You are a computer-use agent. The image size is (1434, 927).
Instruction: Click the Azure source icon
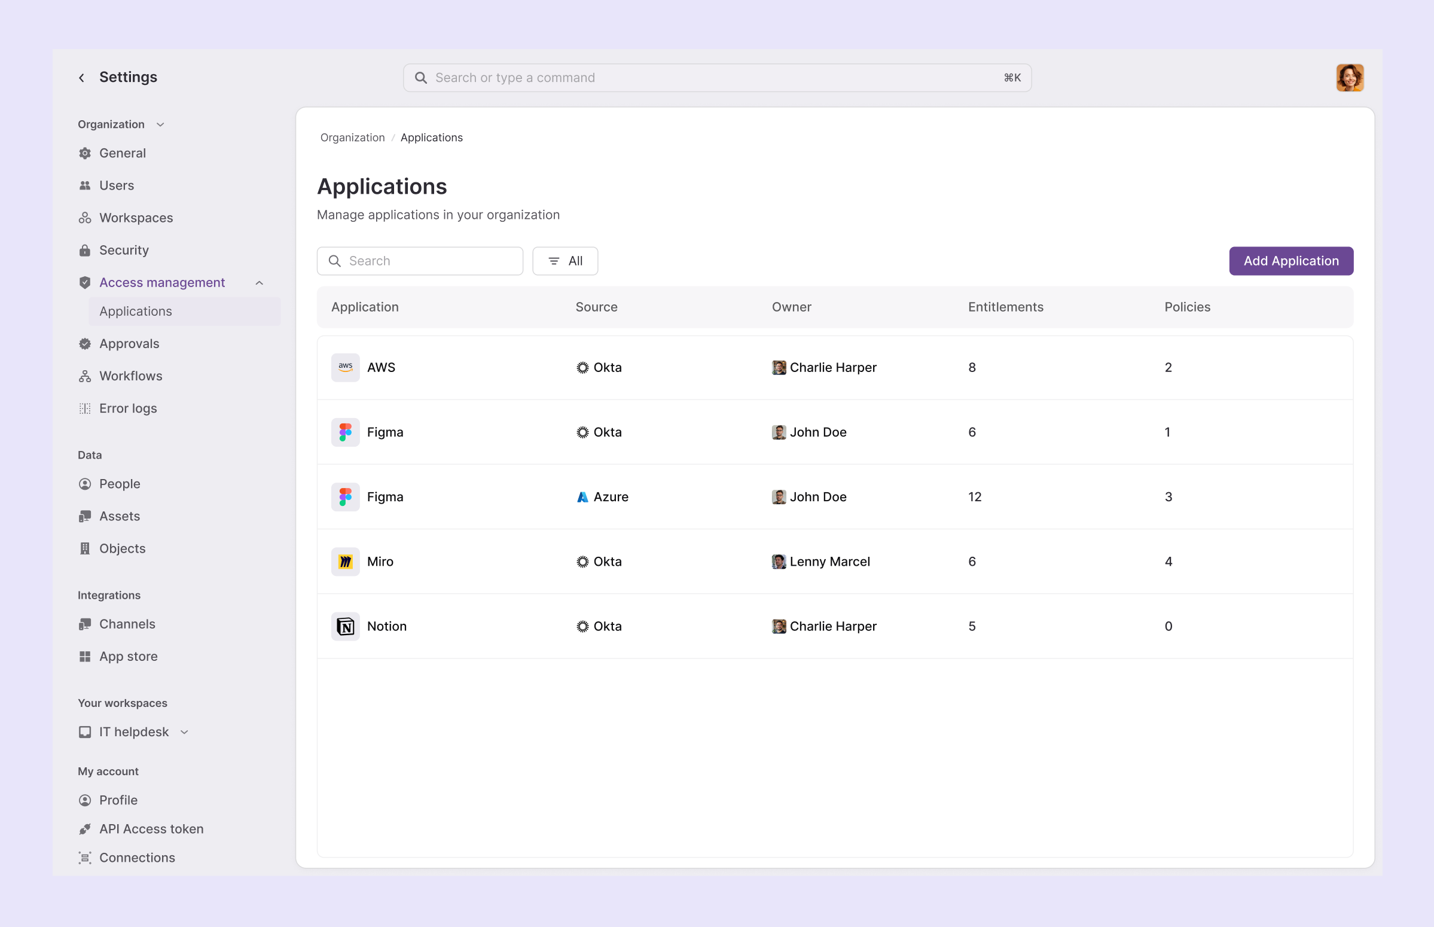click(582, 496)
